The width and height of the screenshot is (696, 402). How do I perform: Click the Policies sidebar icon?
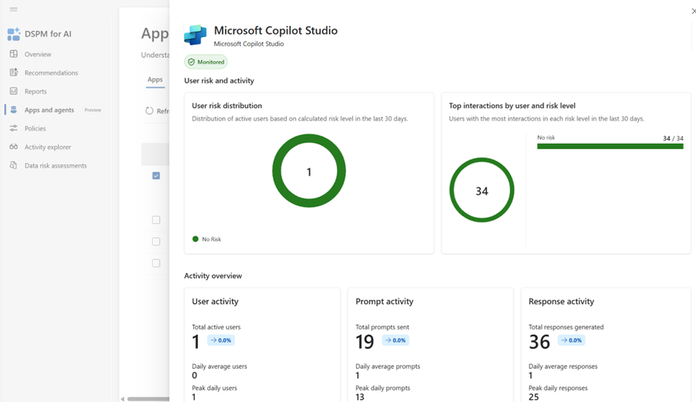tap(14, 128)
